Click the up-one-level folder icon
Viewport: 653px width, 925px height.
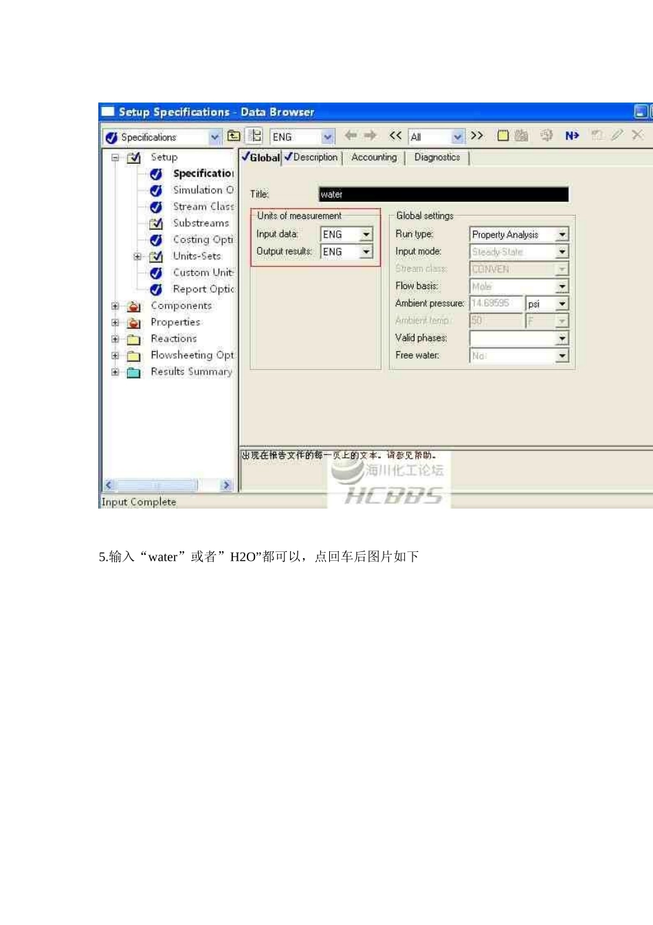pyautogui.click(x=234, y=136)
